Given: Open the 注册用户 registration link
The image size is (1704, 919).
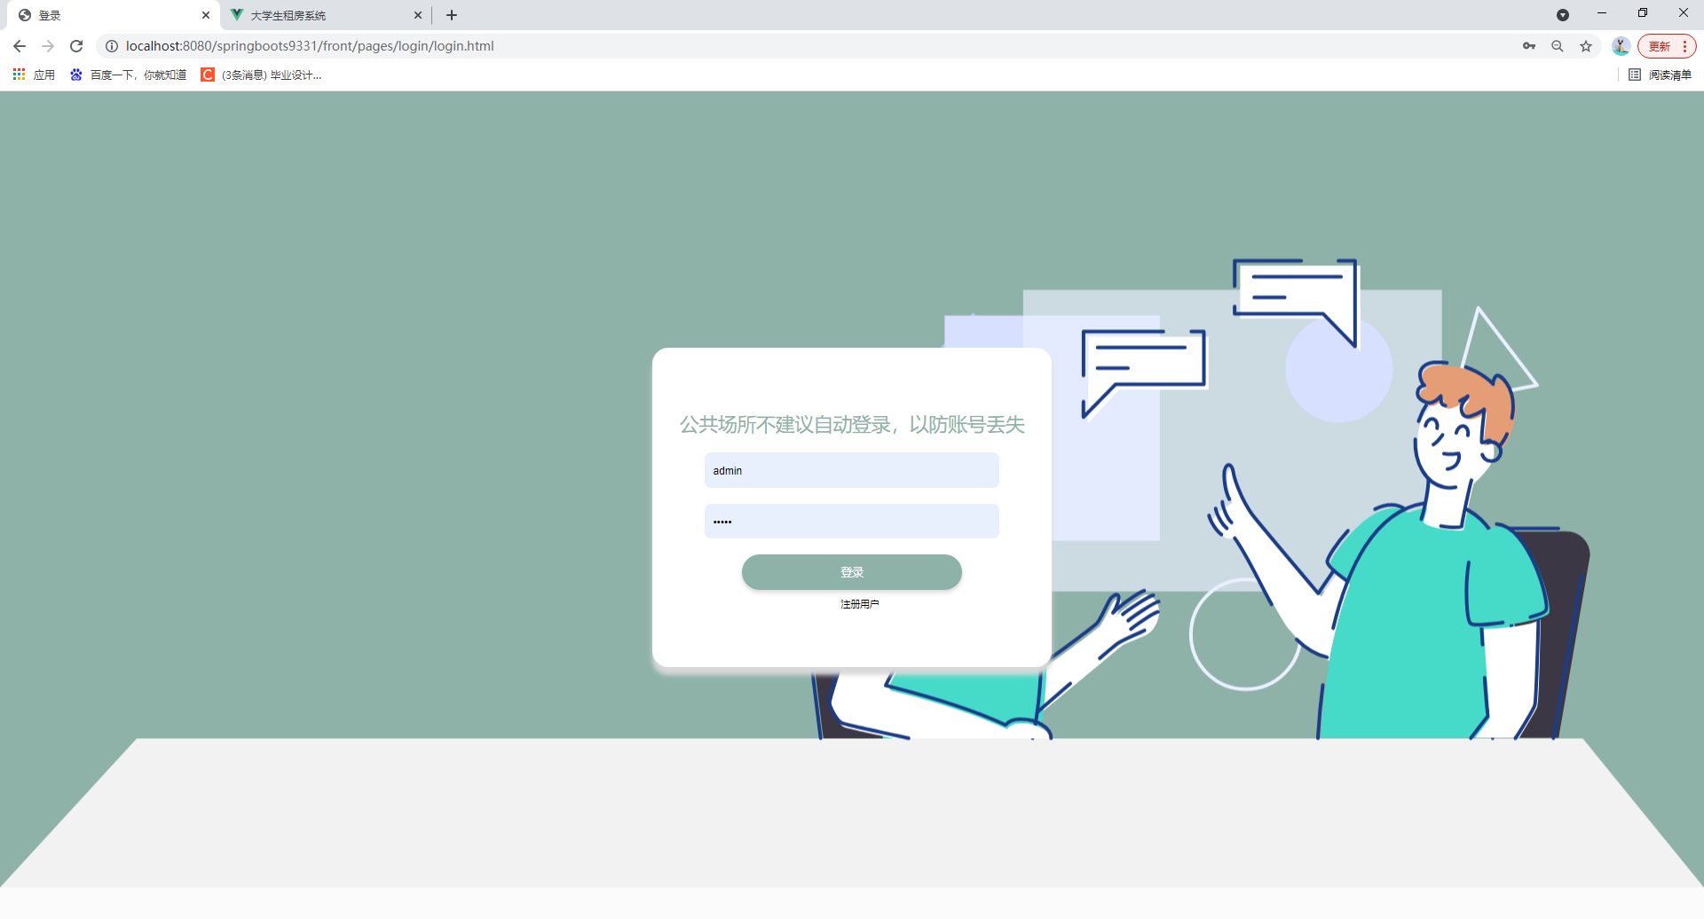Looking at the screenshot, I should coord(858,603).
